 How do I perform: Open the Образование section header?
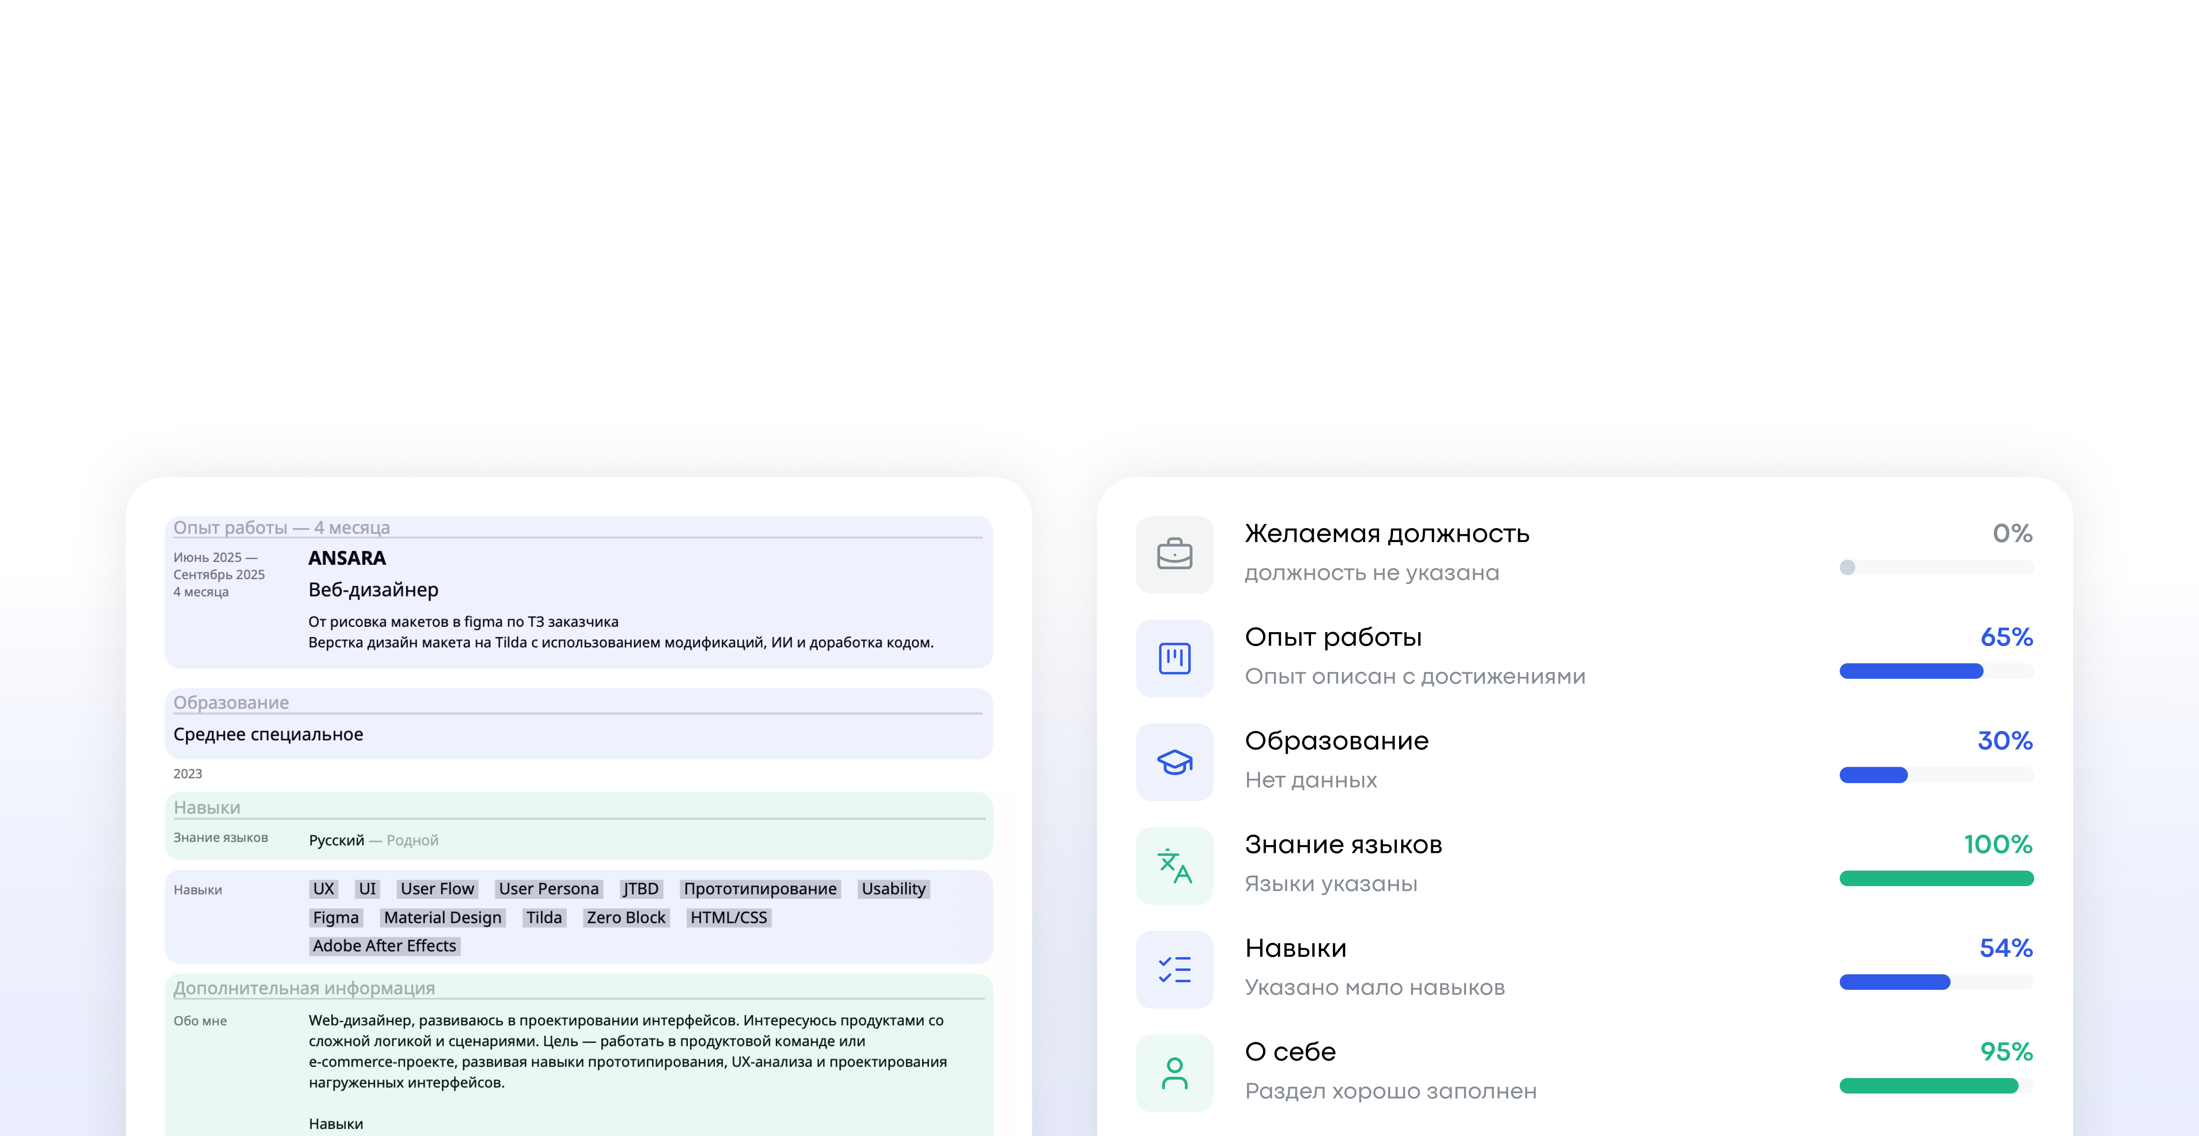pos(231,702)
